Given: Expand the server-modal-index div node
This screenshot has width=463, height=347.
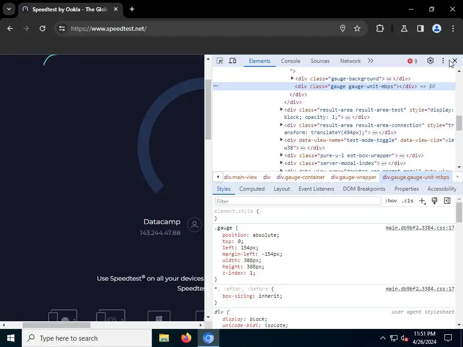Looking at the screenshot, I should click(x=281, y=163).
